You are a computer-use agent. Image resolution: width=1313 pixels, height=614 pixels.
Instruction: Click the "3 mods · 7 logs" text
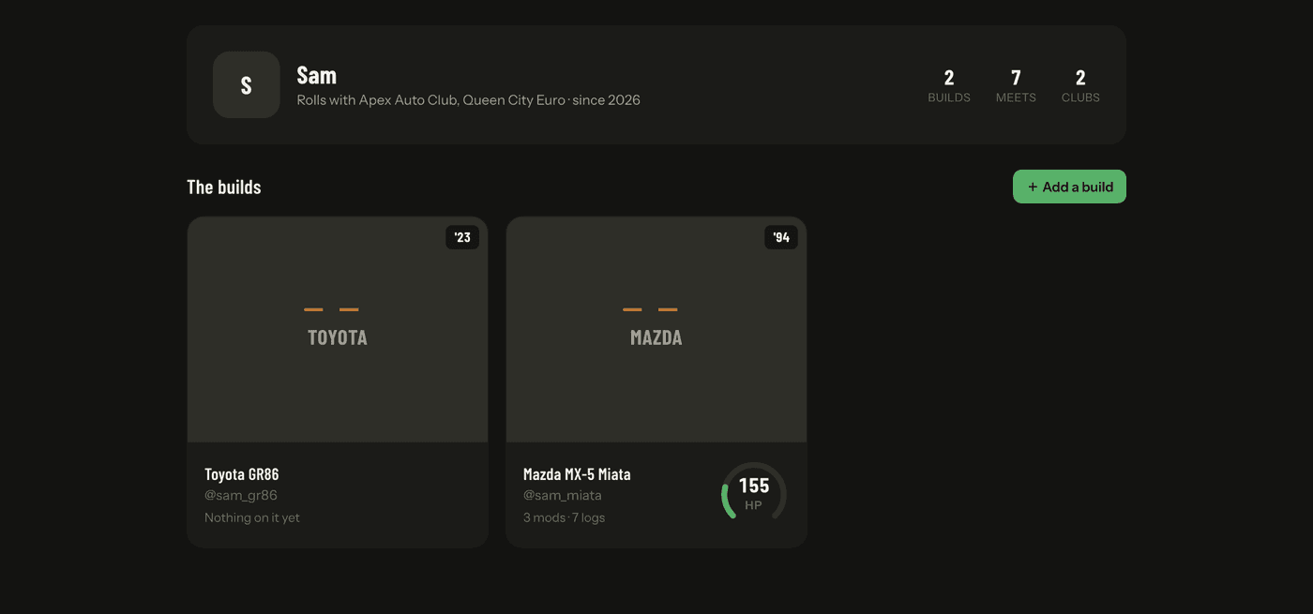(x=564, y=517)
